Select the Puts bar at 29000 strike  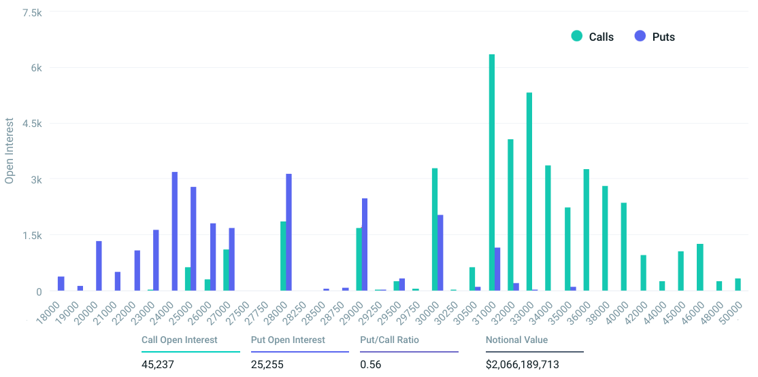tap(365, 245)
